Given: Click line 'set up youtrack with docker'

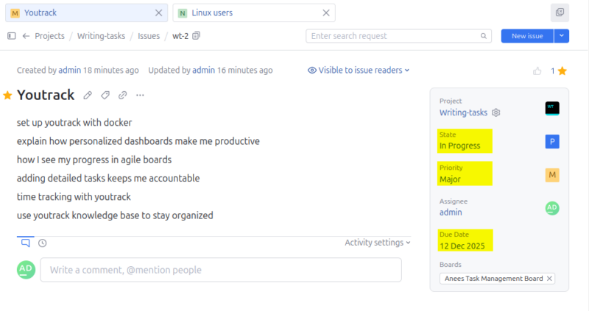Looking at the screenshot, I should [74, 123].
